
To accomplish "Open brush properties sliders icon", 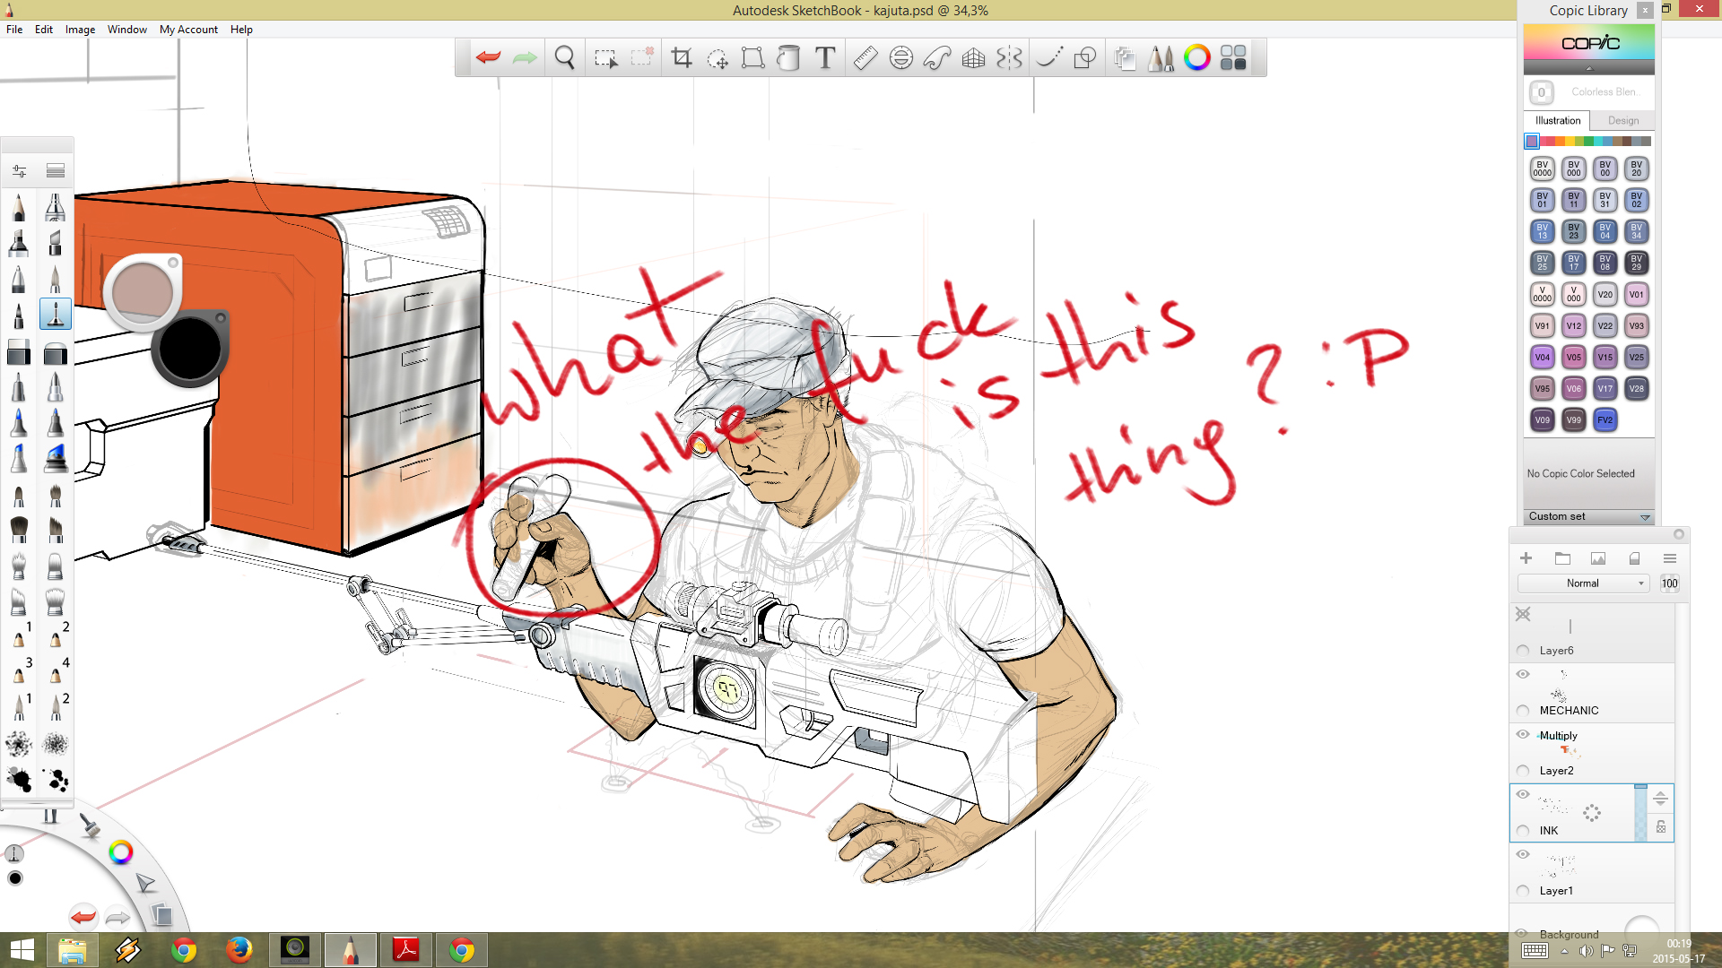I will (19, 170).
